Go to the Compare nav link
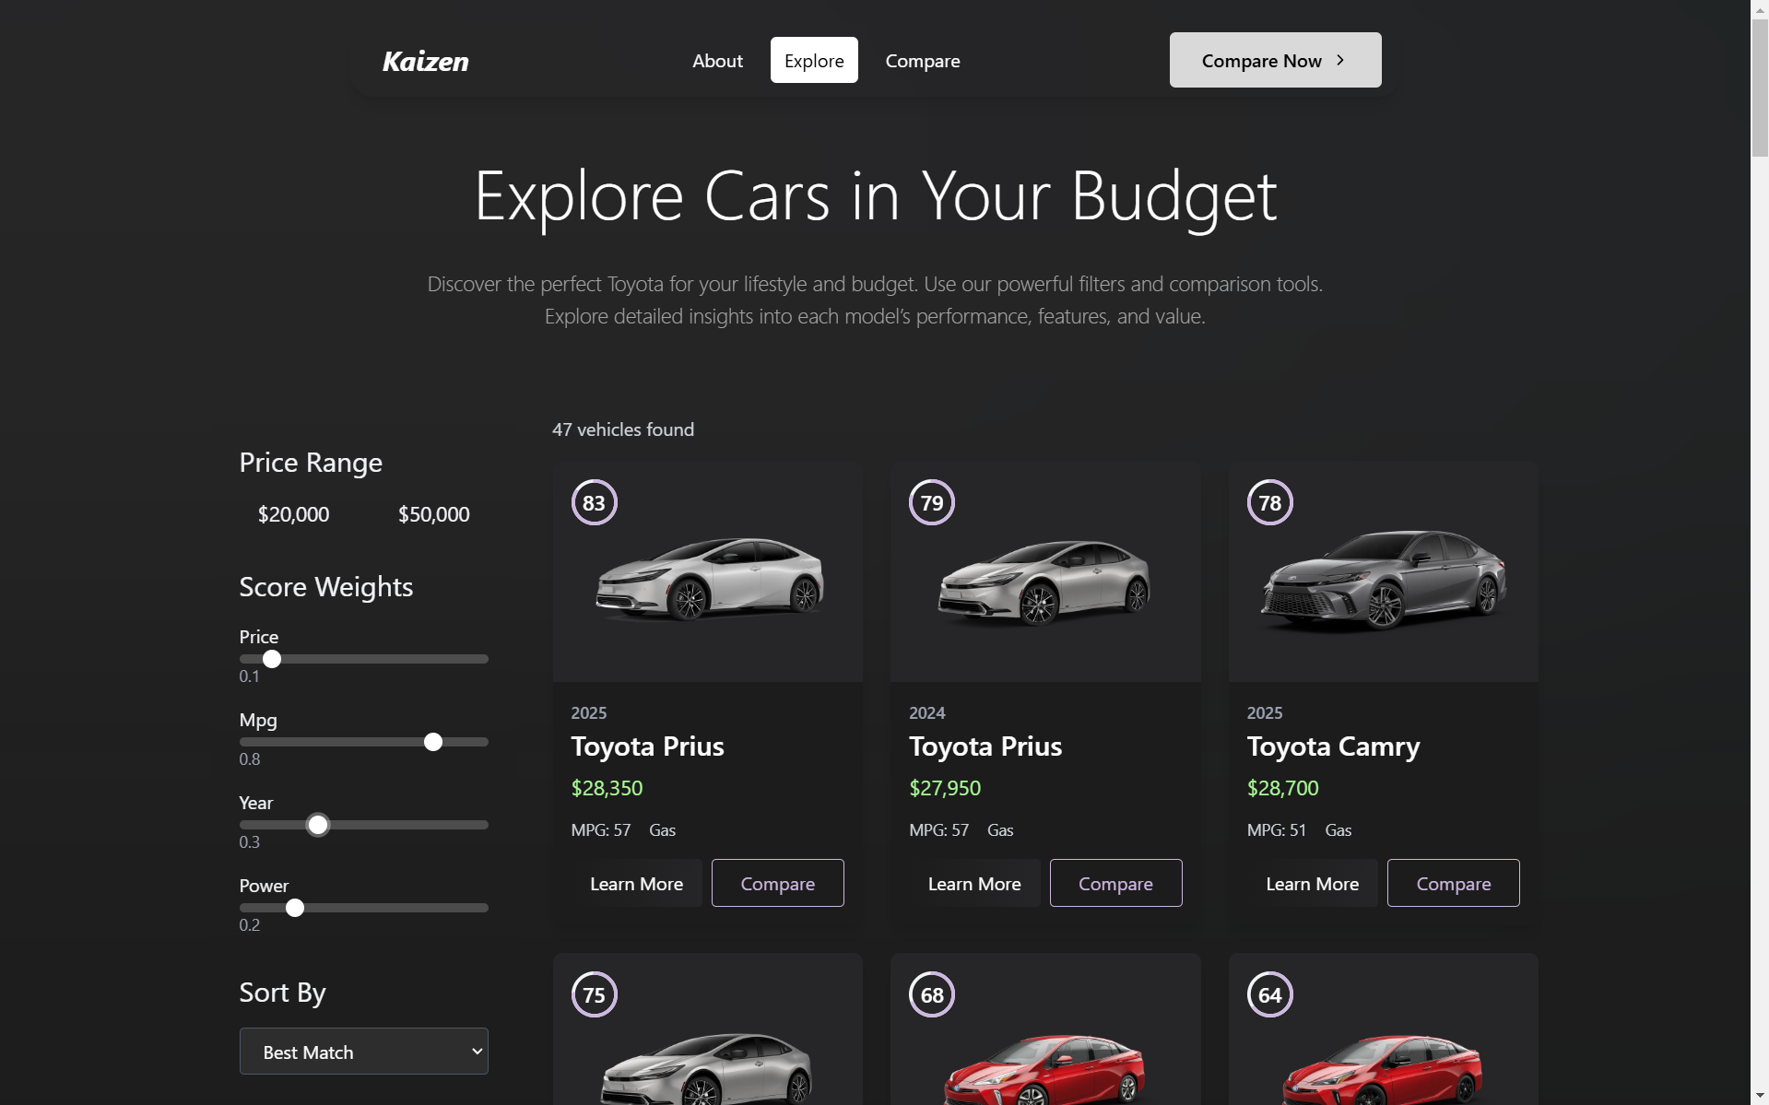This screenshot has width=1769, height=1105. click(923, 61)
